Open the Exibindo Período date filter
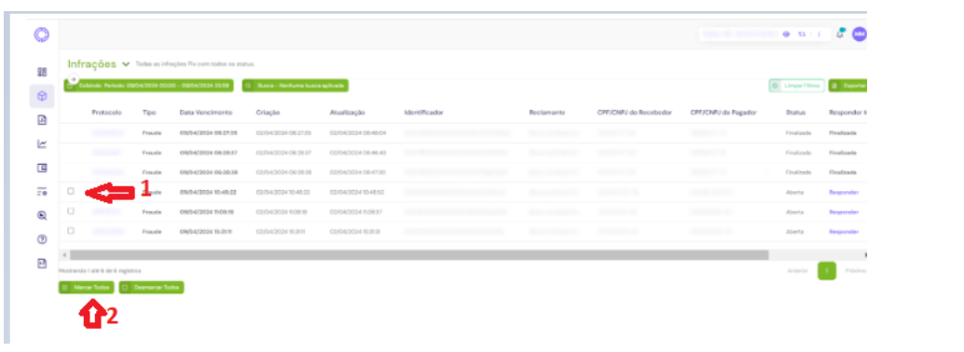Image resolution: width=964 pixels, height=352 pixels. 149,86
